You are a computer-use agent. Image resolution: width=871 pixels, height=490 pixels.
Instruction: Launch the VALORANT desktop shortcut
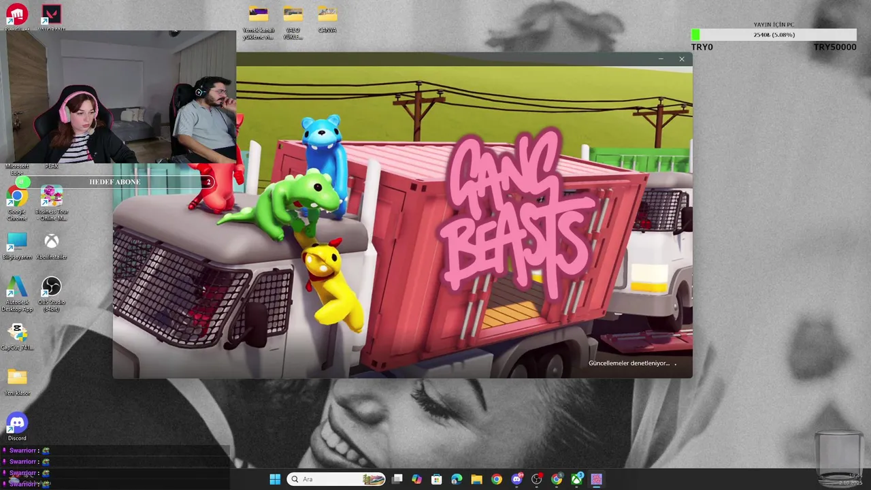point(51,15)
